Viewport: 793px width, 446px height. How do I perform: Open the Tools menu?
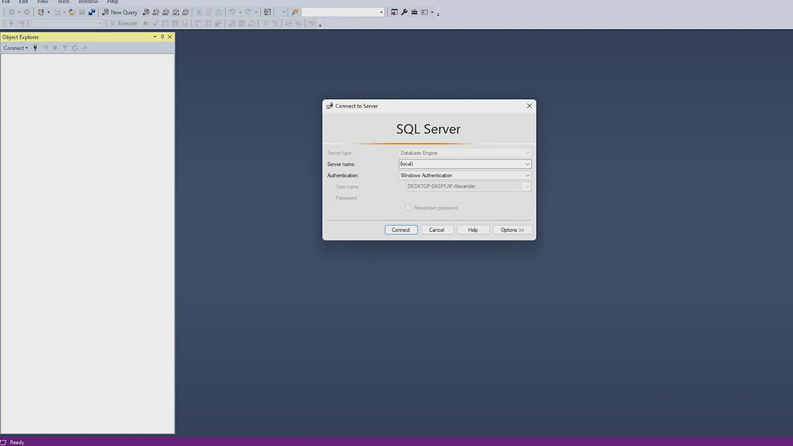pos(63,2)
